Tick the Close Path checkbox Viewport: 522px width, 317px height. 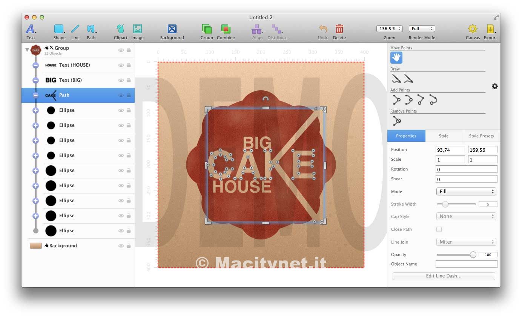click(x=439, y=229)
